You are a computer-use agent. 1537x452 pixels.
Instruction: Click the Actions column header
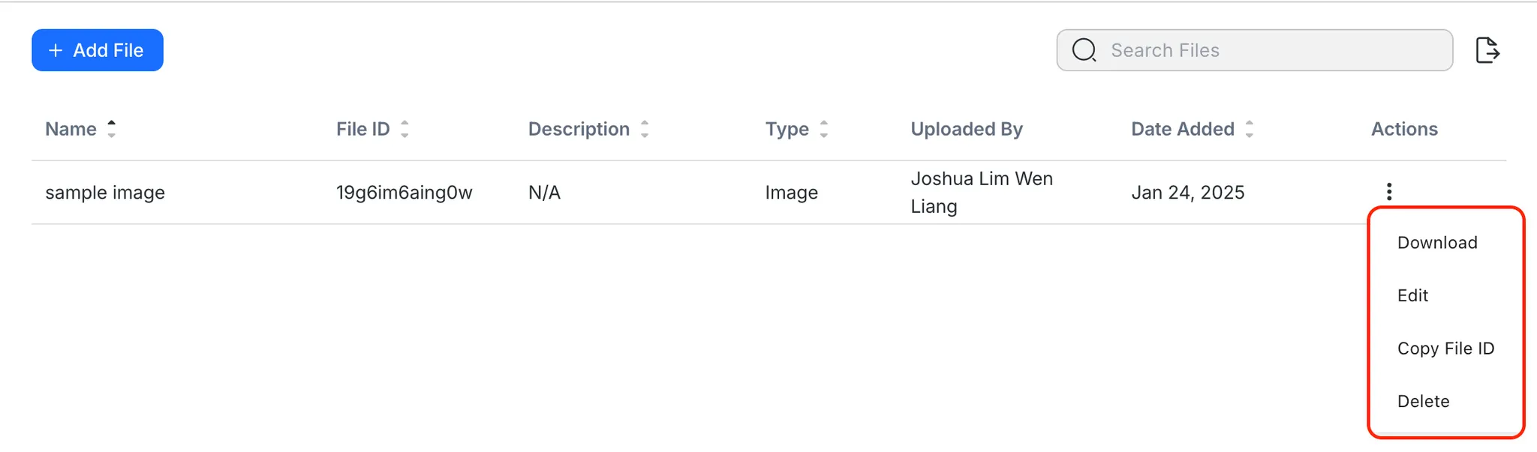coord(1404,129)
